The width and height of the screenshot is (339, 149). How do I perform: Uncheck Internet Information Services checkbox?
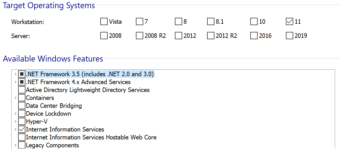click(x=22, y=130)
